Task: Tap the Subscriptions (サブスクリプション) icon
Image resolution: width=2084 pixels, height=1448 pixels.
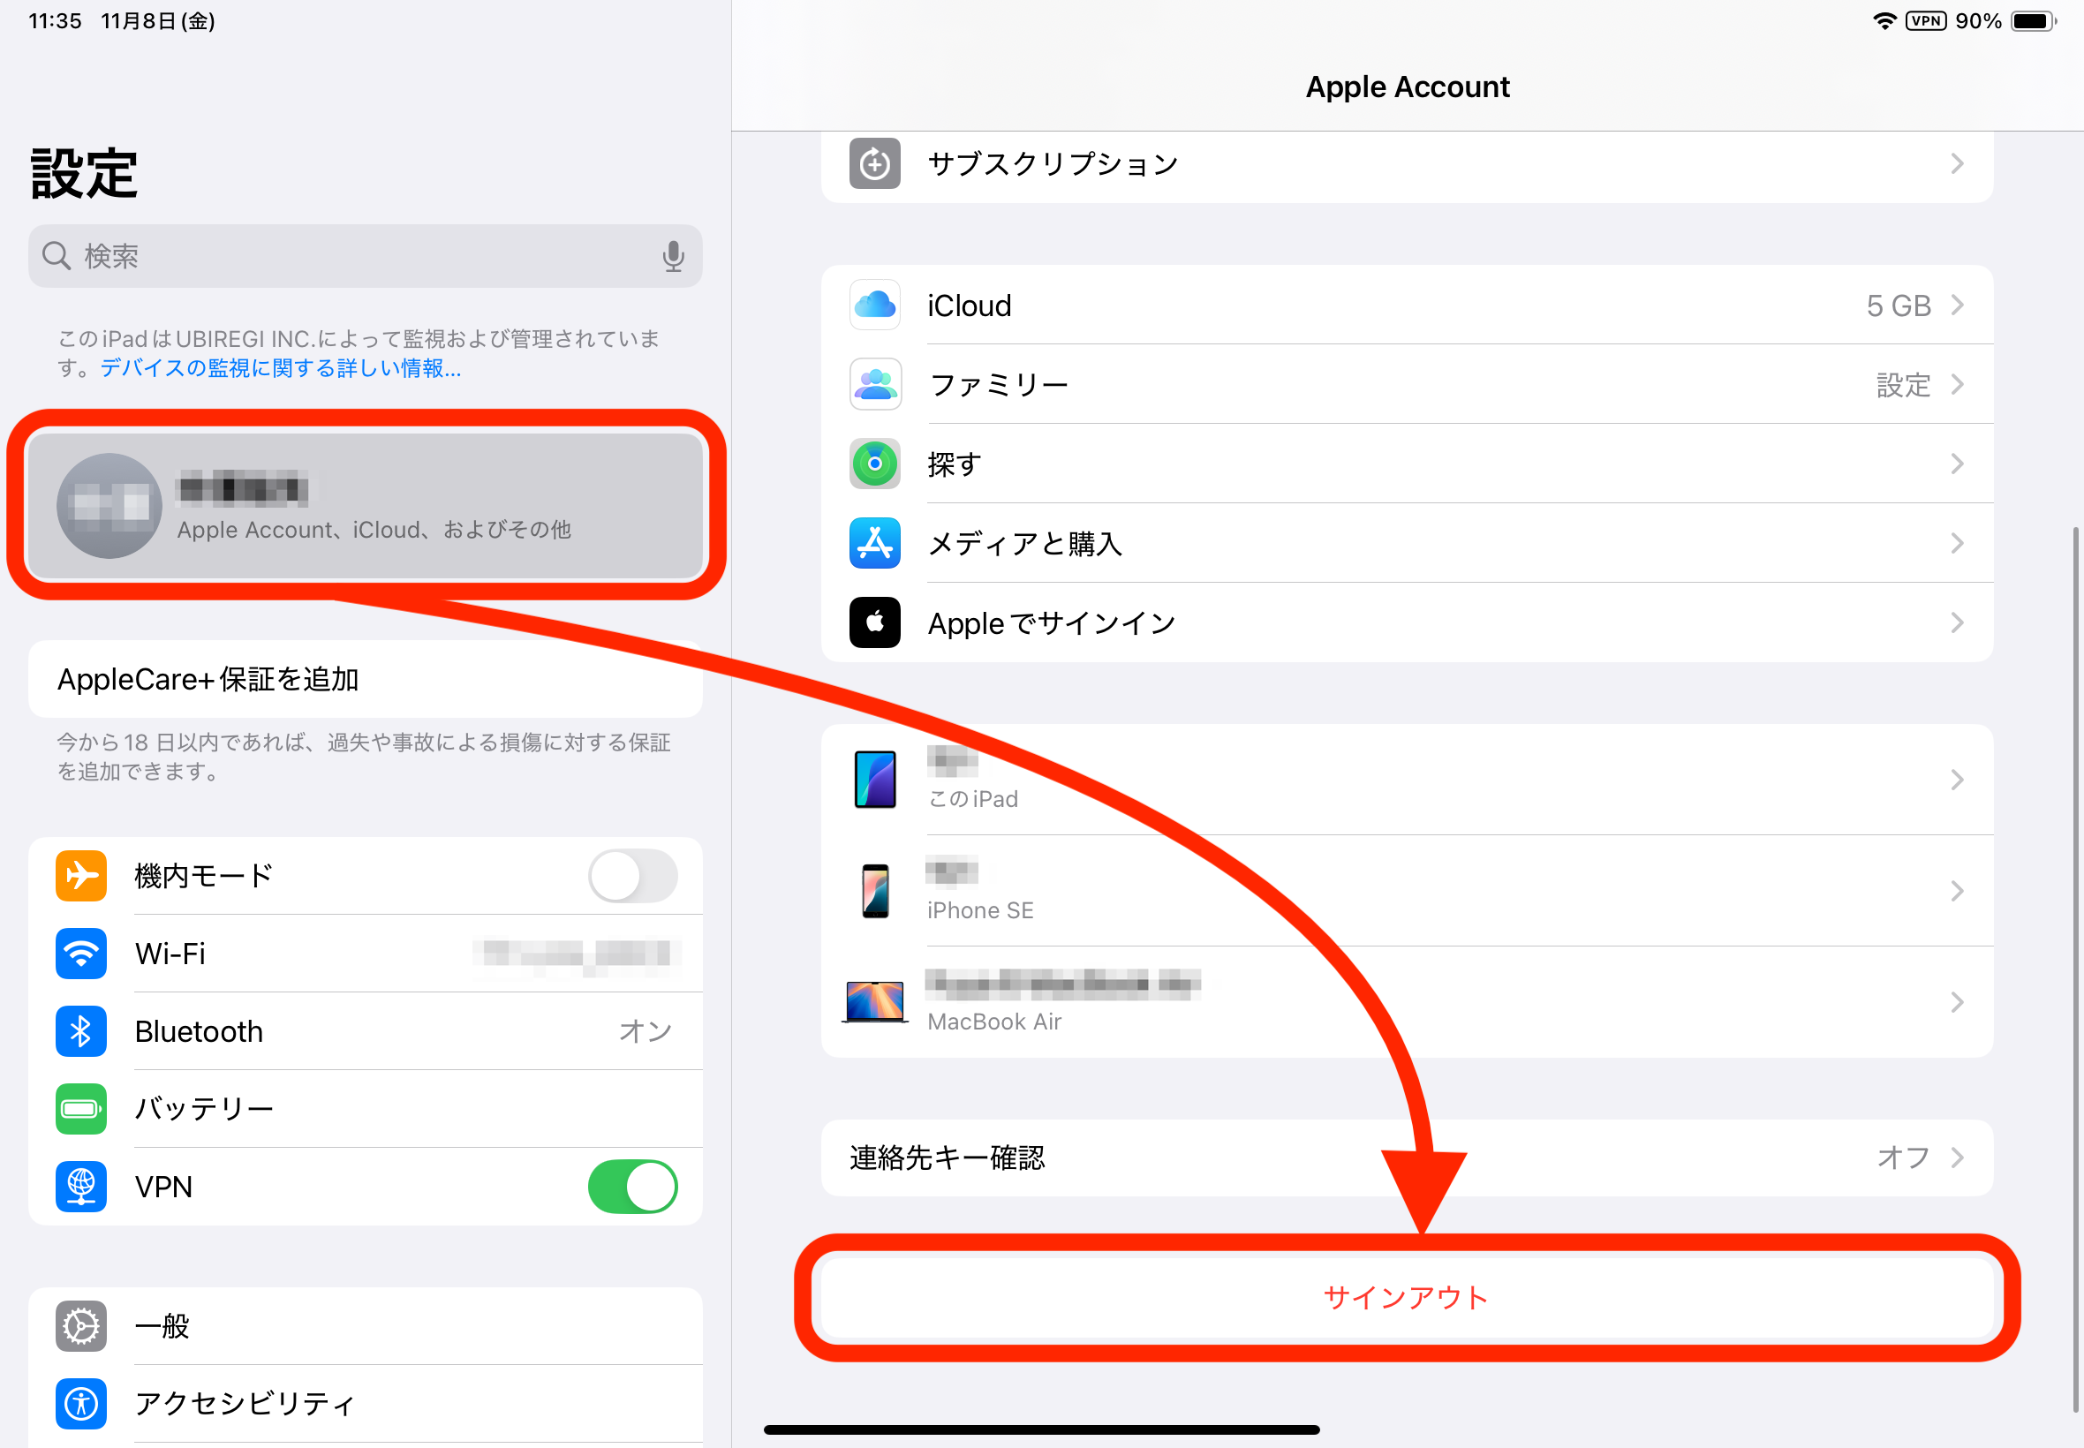Action: [x=874, y=163]
